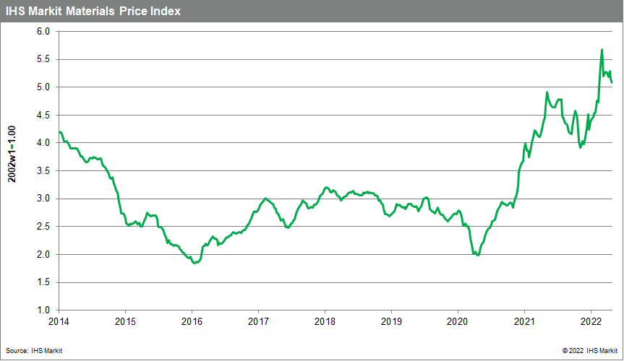Select the 5.0 y-axis tick label

[43, 87]
